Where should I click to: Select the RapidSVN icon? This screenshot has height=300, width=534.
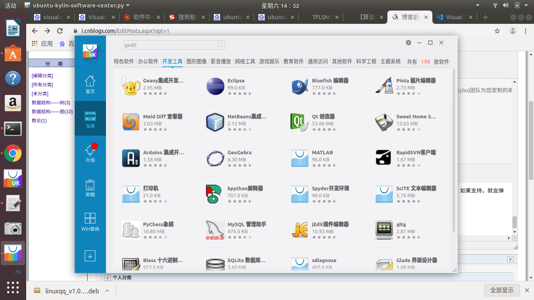pyautogui.click(x=384, y=158)
